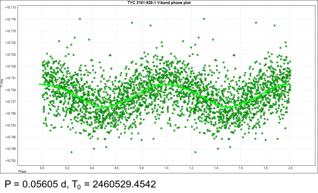Click the +10.722 y-axis tick label
Viewport: 318px width, 193px height.
point(10,43)
